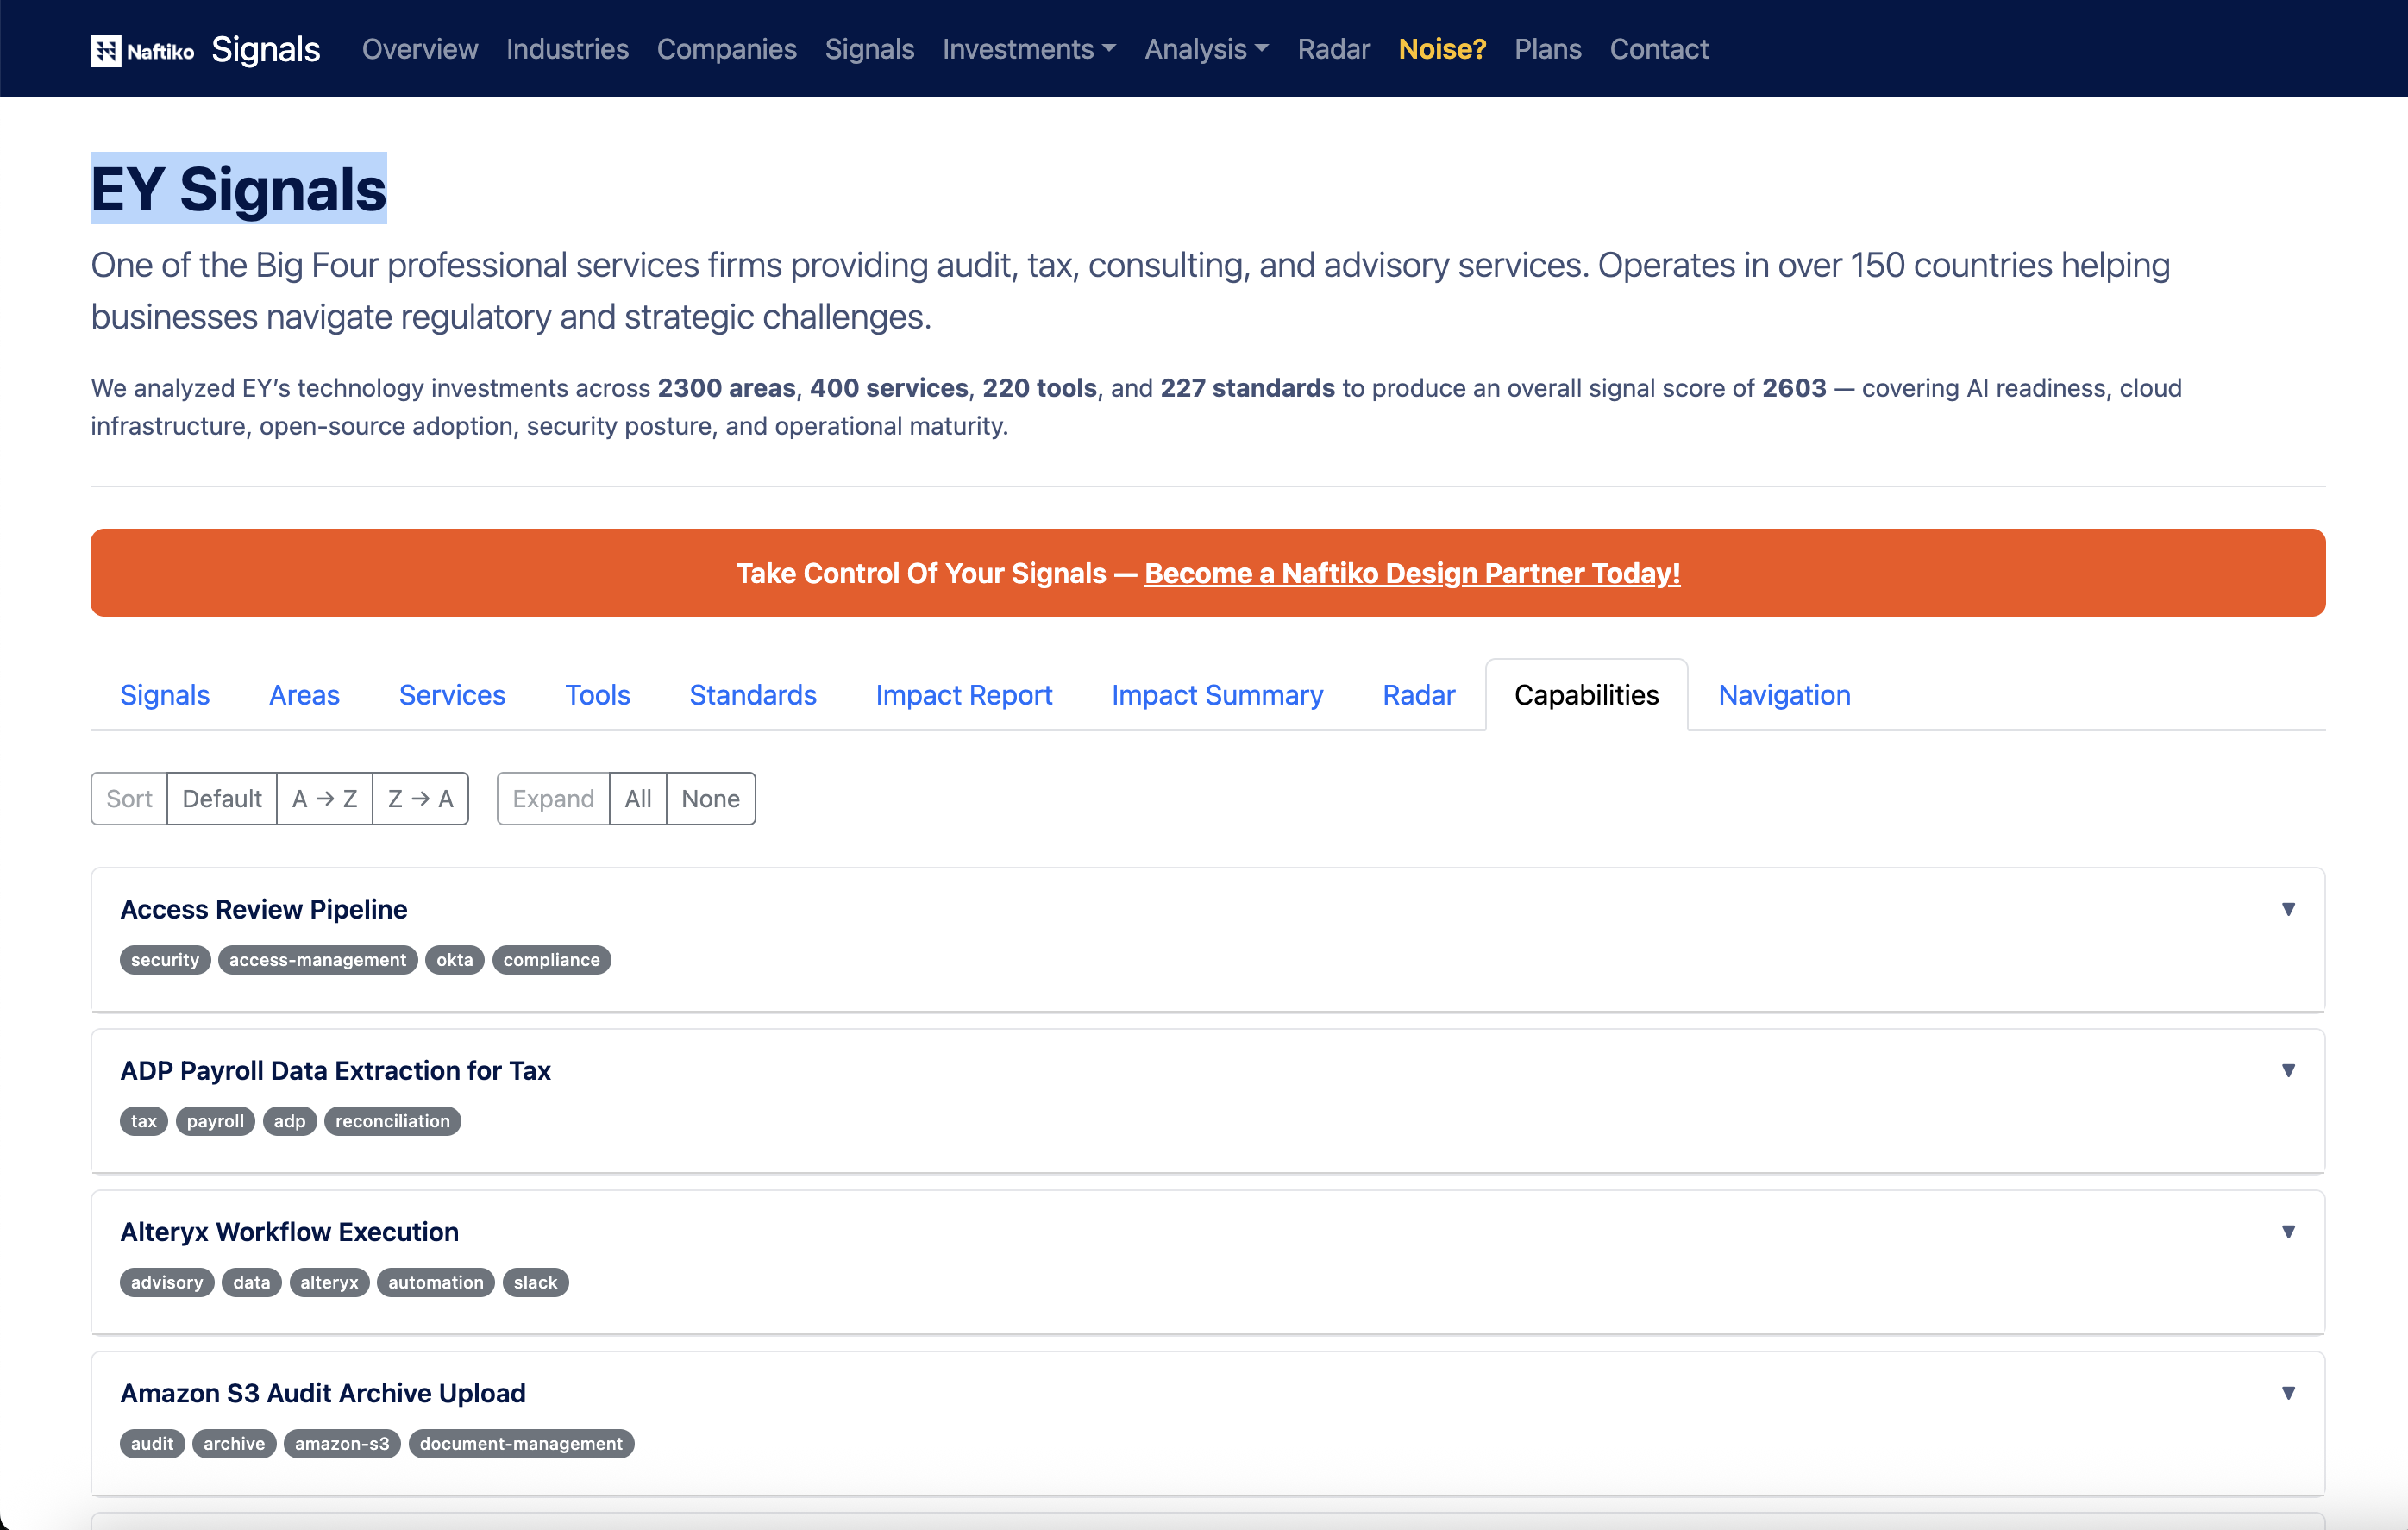Open the Analysis dropdown menu
The height and width of the screenshot is (1530, 2408).
tap(1206, 49)
